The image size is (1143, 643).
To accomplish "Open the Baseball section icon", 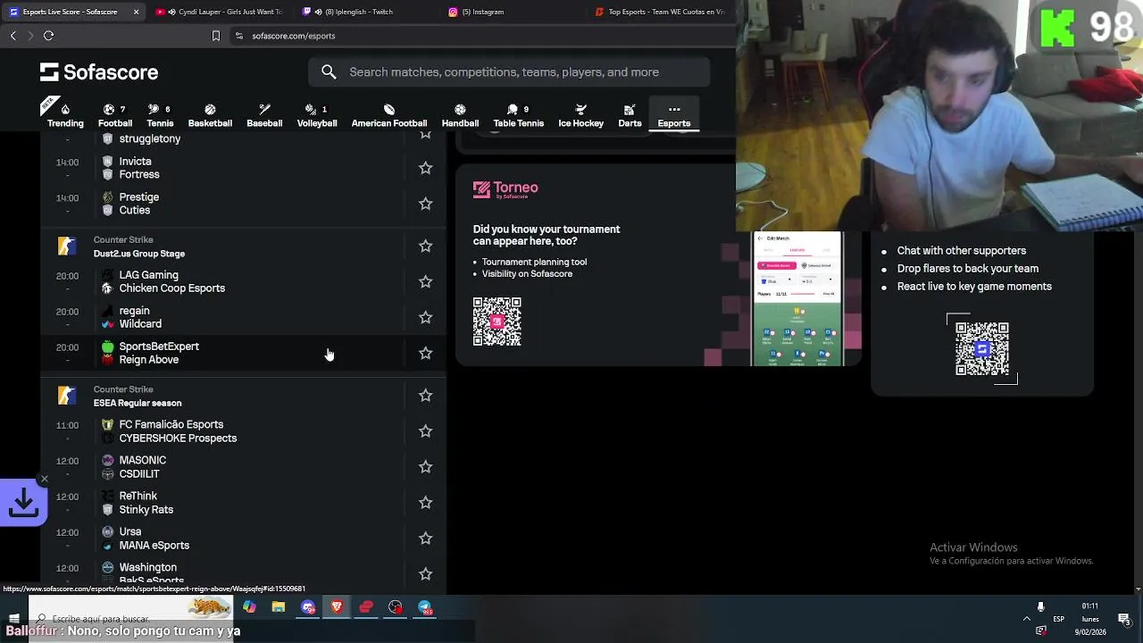I will click(264, 109).
